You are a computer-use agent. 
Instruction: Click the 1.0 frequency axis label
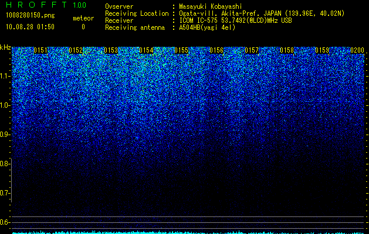click(5, 105)
